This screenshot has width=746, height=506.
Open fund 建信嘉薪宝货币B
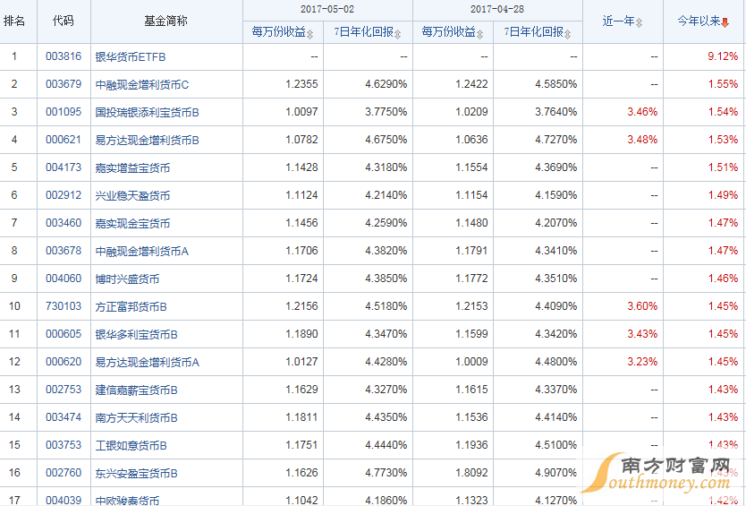point(136,390)
